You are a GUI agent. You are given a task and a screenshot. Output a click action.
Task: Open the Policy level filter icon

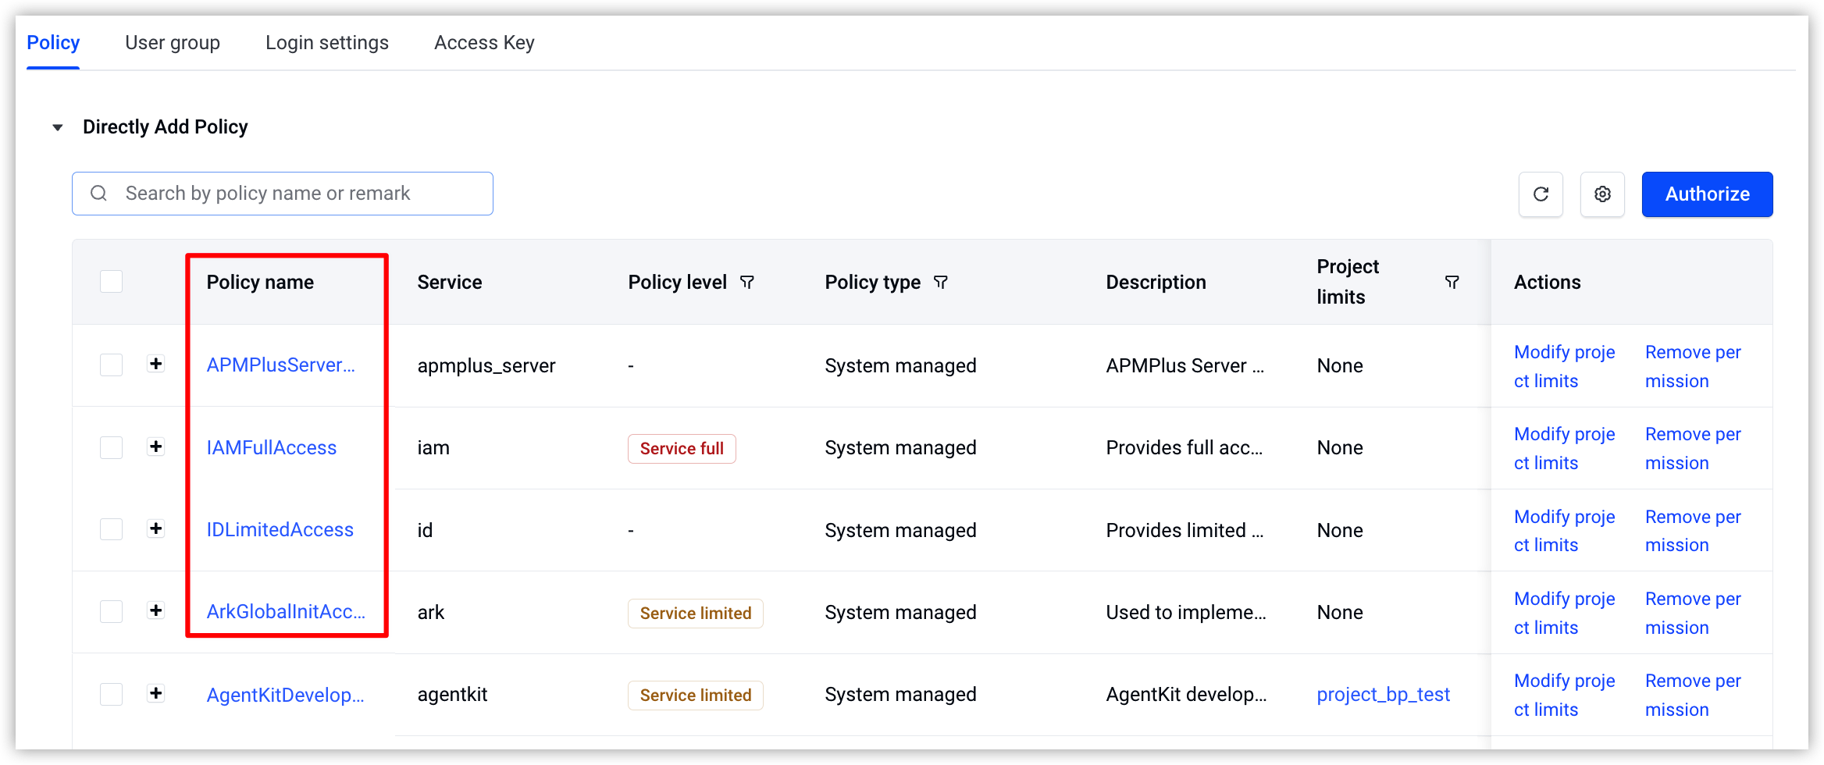[x=747, y=283]
